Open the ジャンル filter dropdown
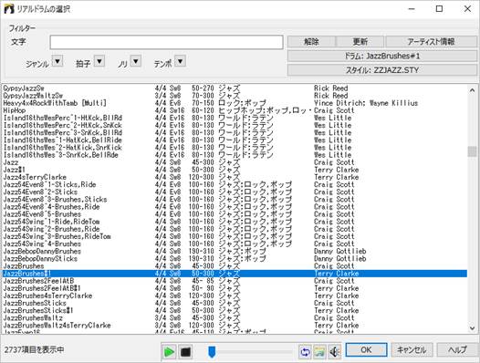480x363 pixels. [x=57, y=61]
